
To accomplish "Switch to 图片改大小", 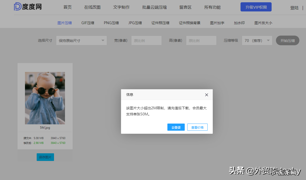I will coord(263,23).
